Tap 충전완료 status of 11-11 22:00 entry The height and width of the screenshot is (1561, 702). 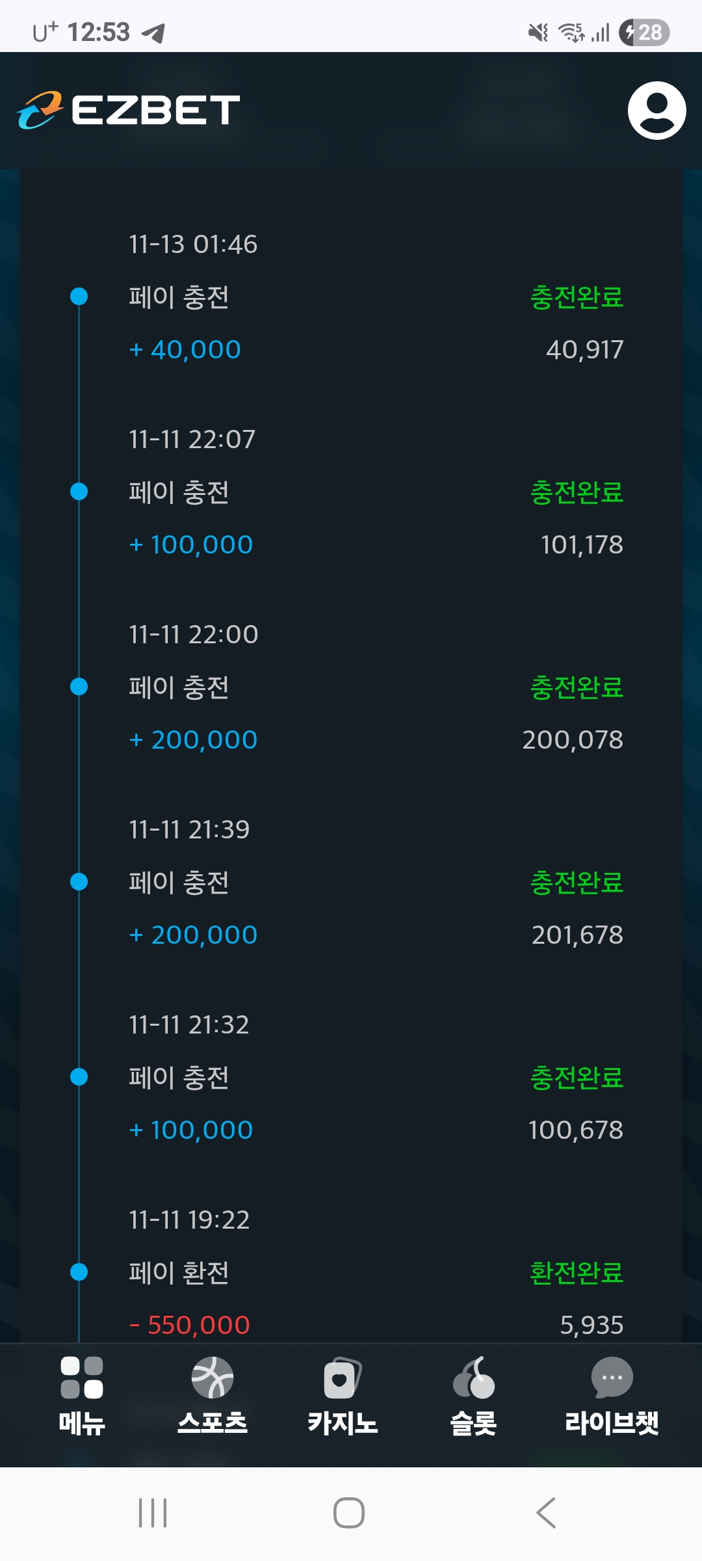point(577,687)
